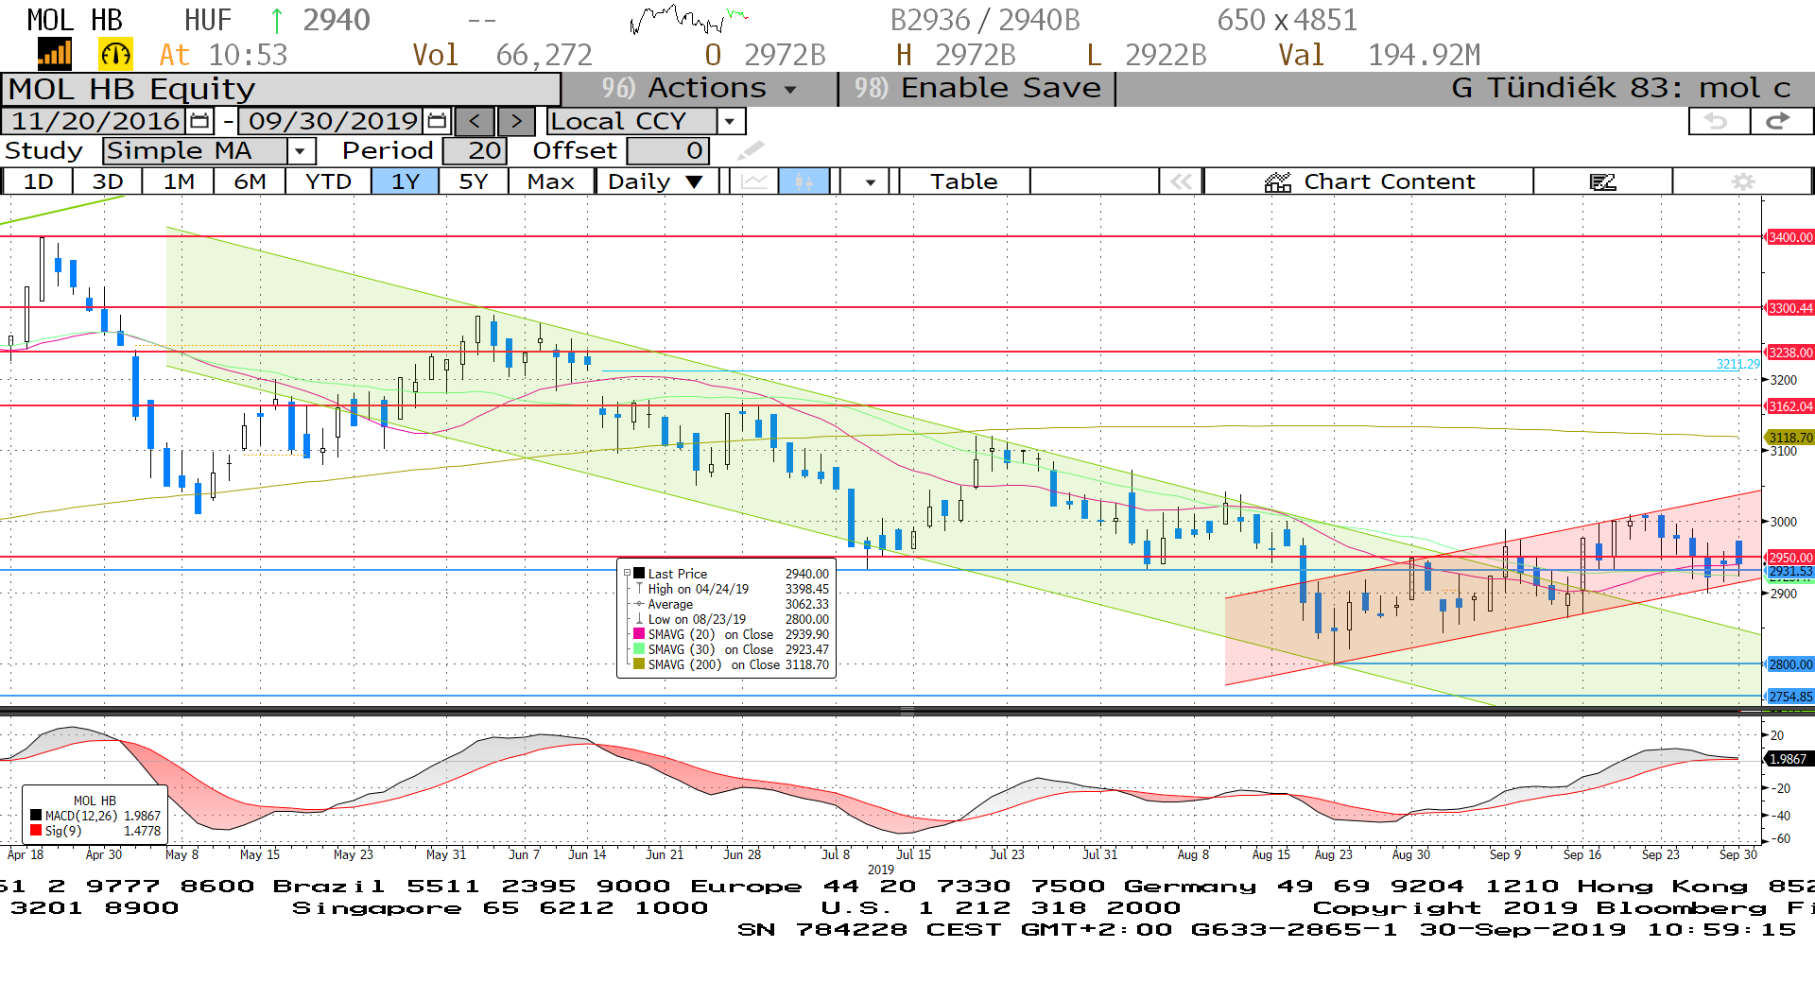
Task: Open the Actions menu
Action: (x=700, y=88)
